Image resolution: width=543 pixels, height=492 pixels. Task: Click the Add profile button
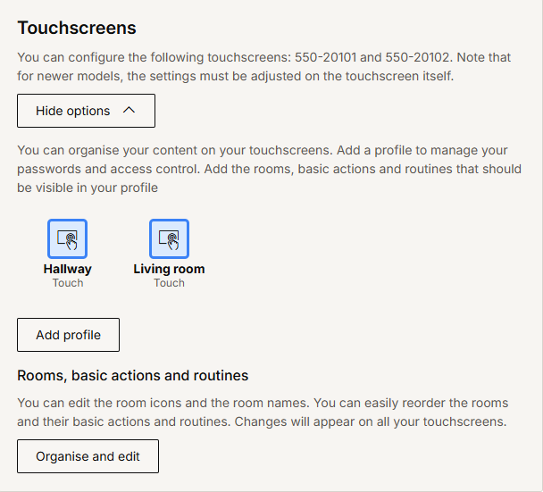[68, 335]
